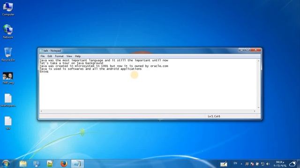Select the TMP_img picture file on desktop

coord(8,78)
